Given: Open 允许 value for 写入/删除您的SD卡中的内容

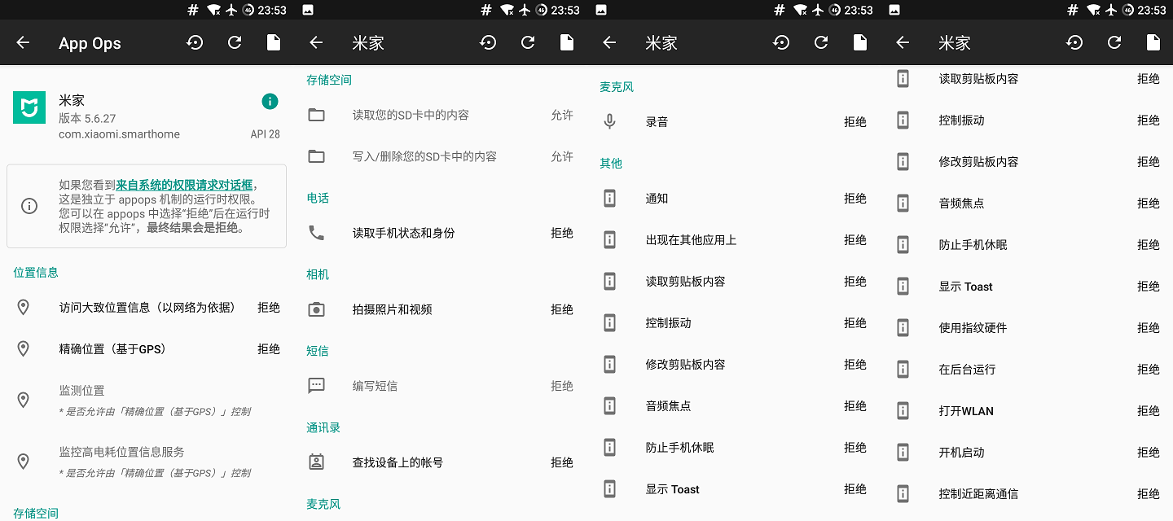Looking at the screenshot, I should click(562, 156).
